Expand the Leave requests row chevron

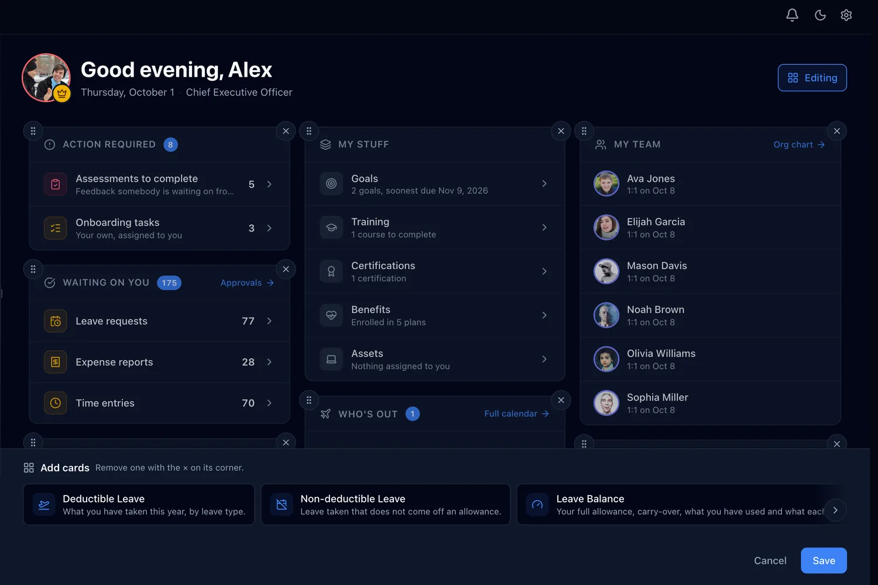(x=269, y=321)
